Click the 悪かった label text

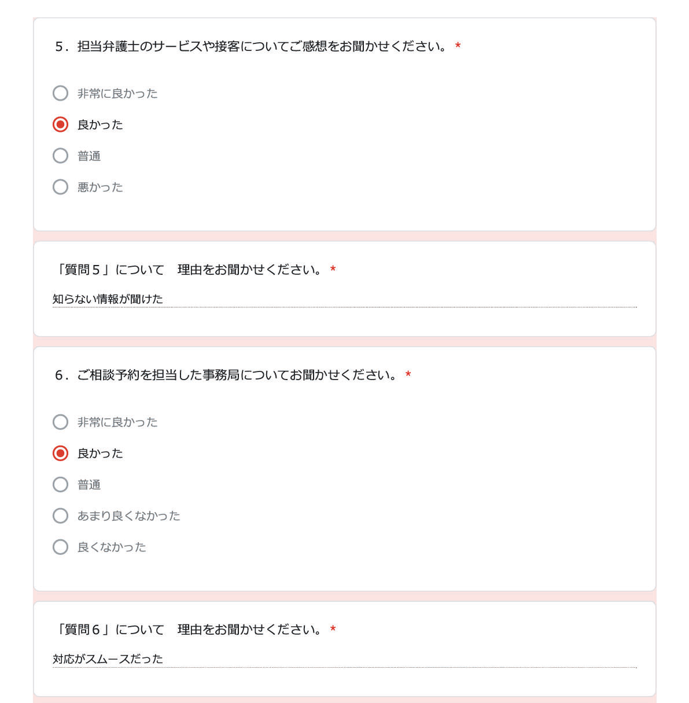click(100, 187)
